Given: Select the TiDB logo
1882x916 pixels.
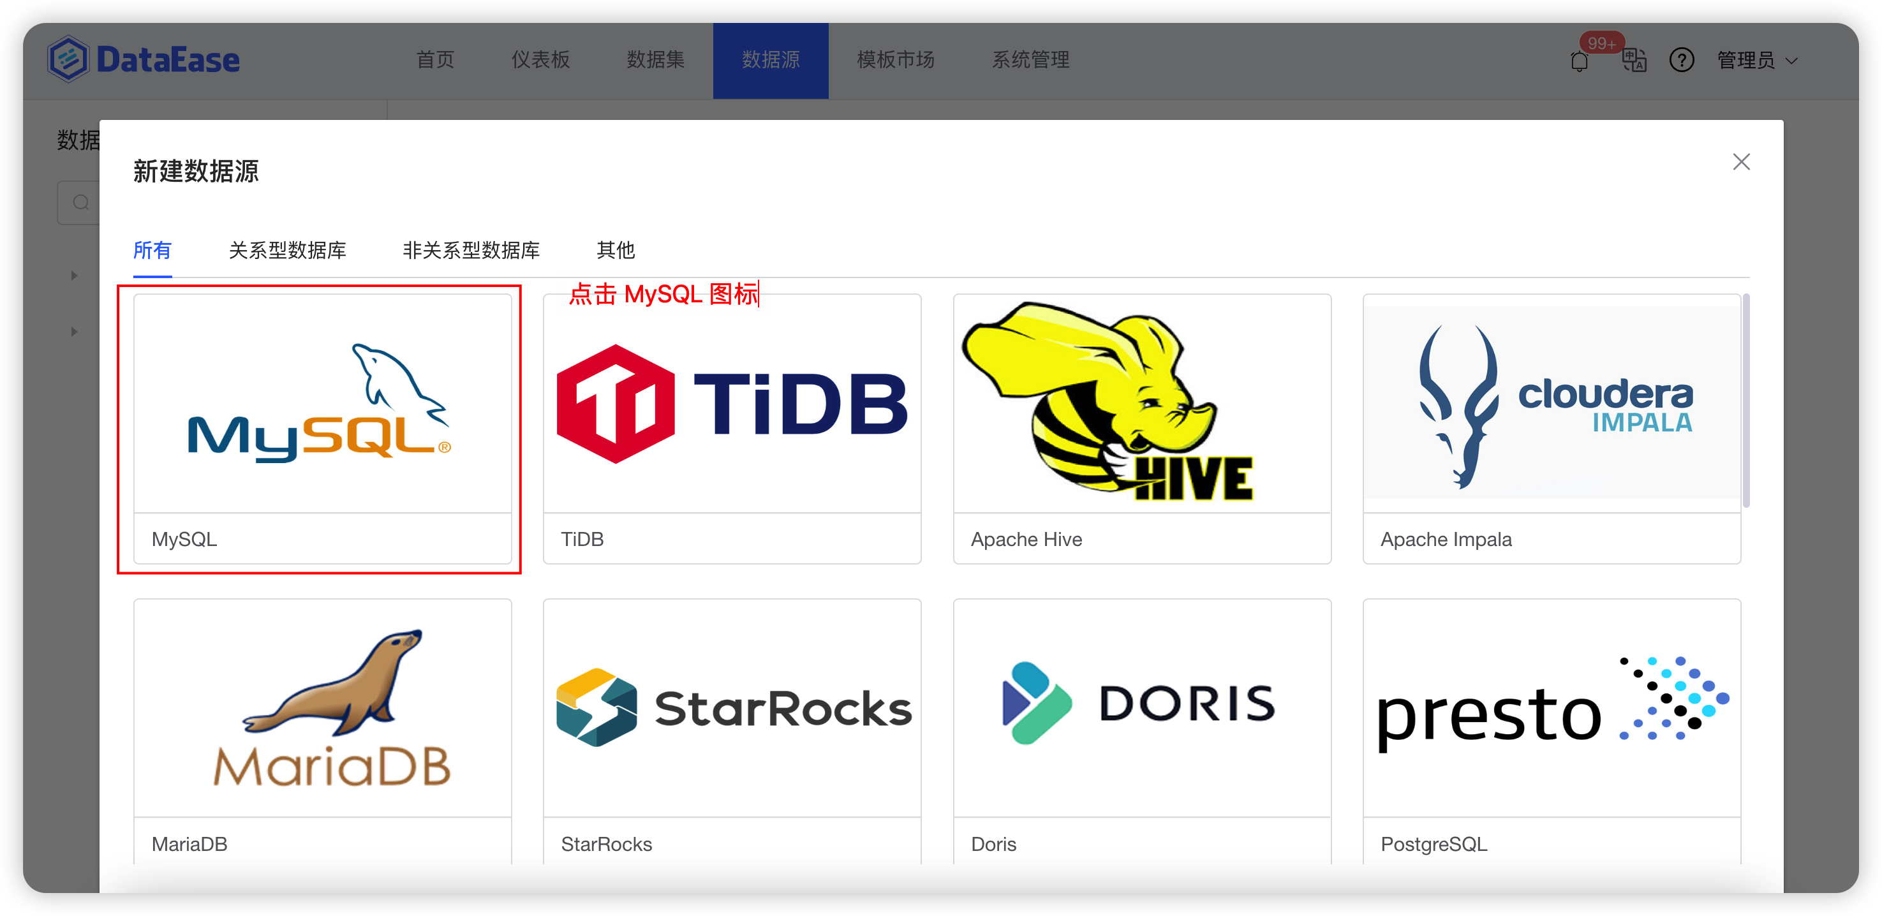Looking at the screenshot, I should coord(732,403).
